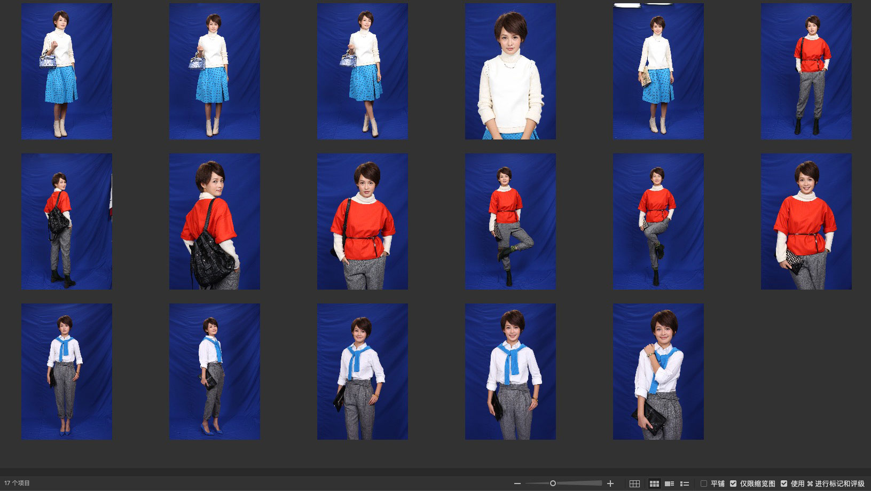The image size is (871, 491).
Task: Click the grid lock icon
Action: (634, 484)
